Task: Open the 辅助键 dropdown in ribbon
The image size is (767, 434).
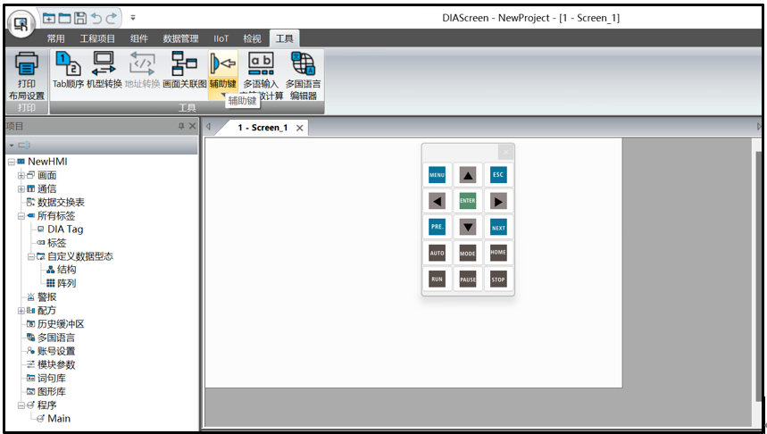Action: tap(222, 94)
